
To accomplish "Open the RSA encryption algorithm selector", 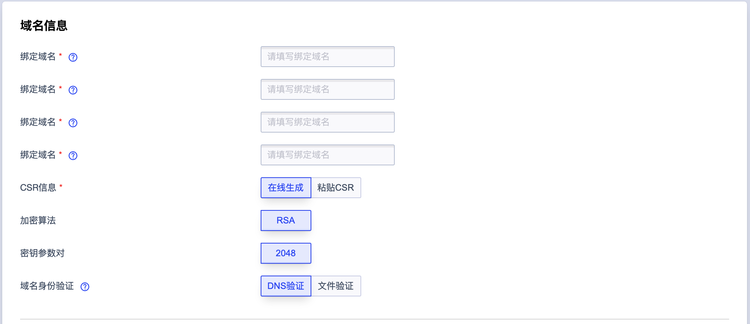I will (286, 220).
